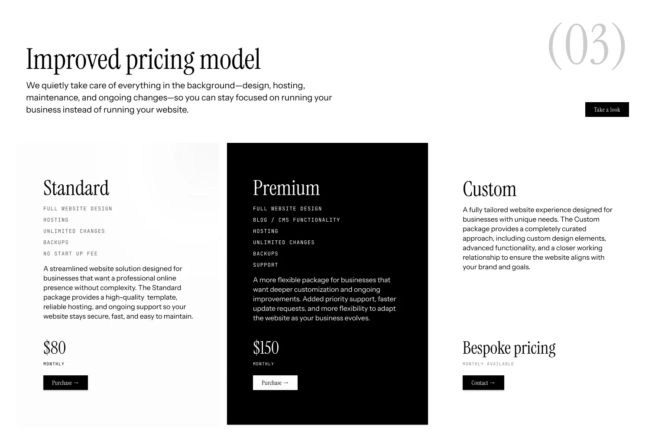655x442 pixels.
Task: Select the Premium plan title
Action: click(286, 188)
